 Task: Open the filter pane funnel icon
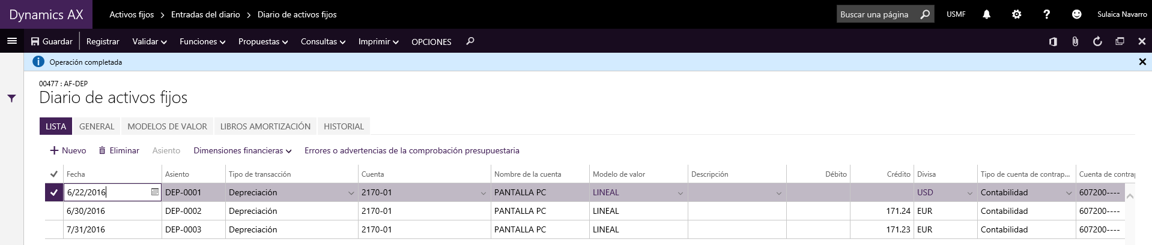tap(11, 98)
